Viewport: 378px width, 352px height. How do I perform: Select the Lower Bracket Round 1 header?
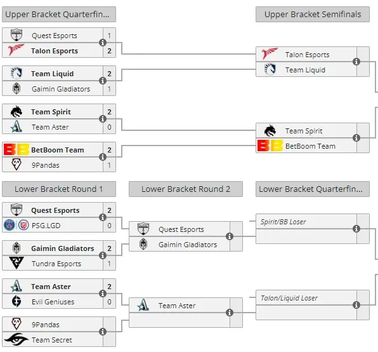(x=59, y=189)
